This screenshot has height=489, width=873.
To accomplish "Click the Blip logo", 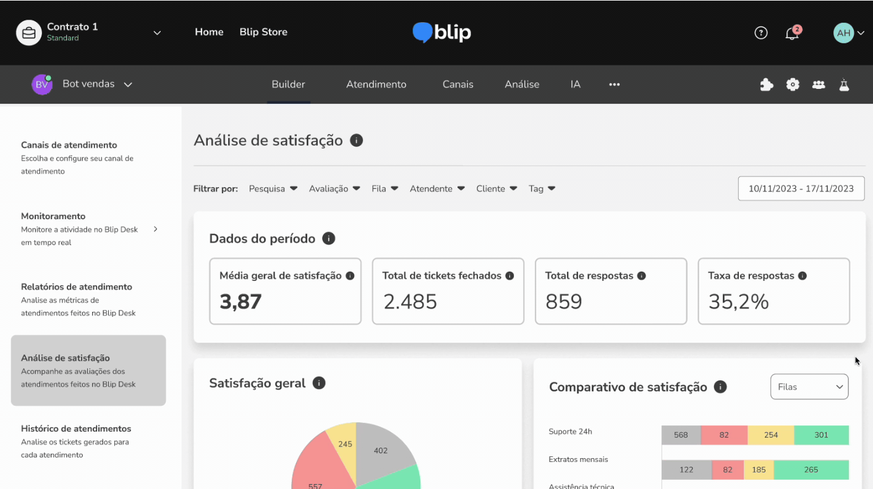I will tap(441, 32).
